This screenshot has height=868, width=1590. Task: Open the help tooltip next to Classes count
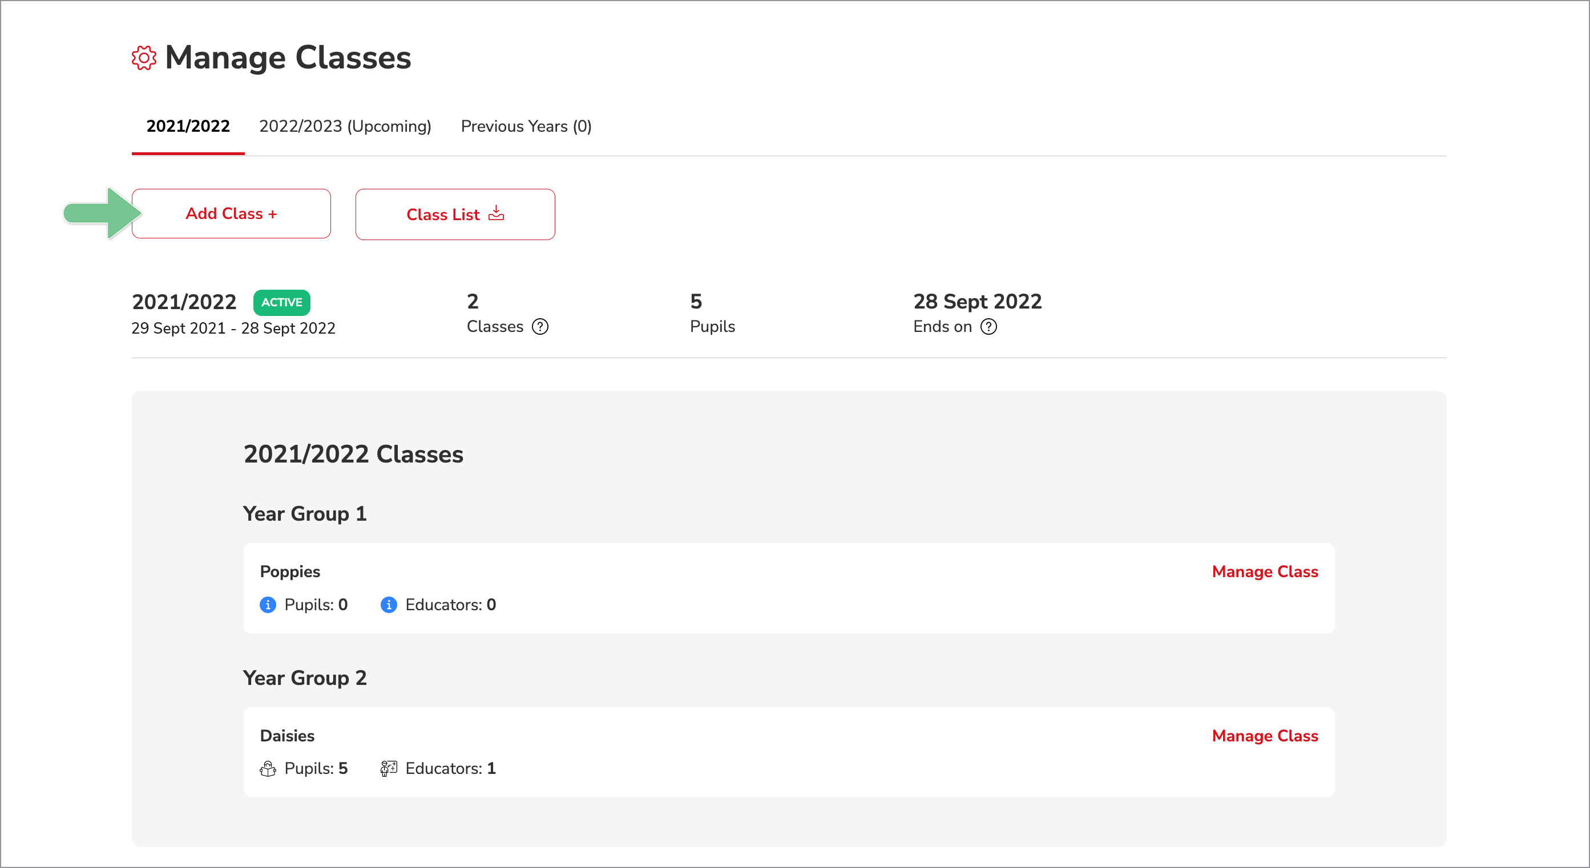click(x=540, y=327)
